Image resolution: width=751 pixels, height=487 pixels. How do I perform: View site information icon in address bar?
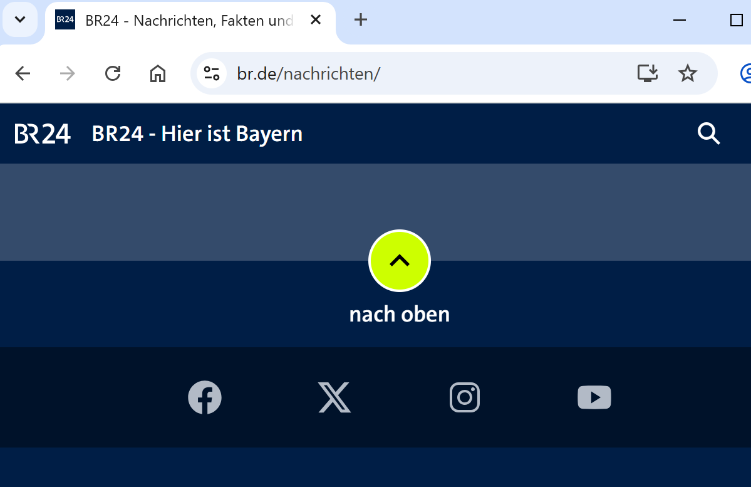[212, 74]
